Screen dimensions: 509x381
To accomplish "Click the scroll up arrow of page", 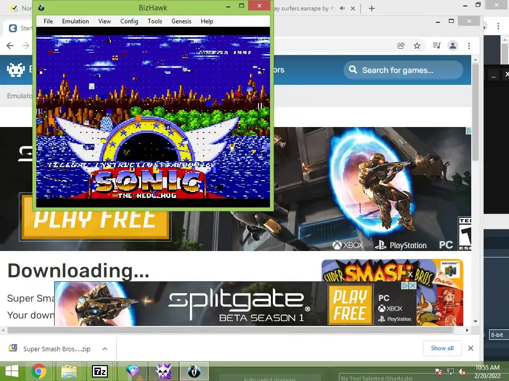I will pos(475,60).
